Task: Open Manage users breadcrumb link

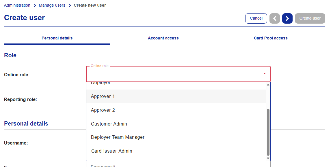Action: pos(52,5)
